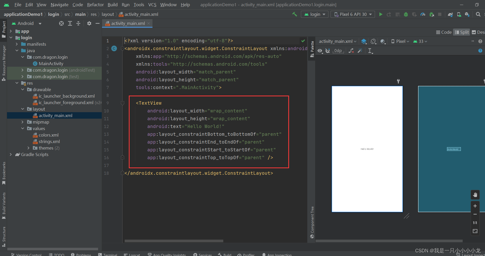This screenshot has width=485, height=256.
Task: Open Project panel options gear icon
Action: coord(89,23)
